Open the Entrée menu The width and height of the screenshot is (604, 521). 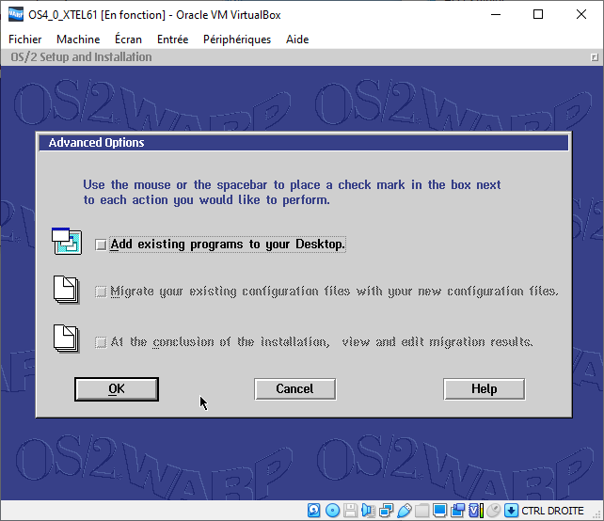click(x=172, y=39)
